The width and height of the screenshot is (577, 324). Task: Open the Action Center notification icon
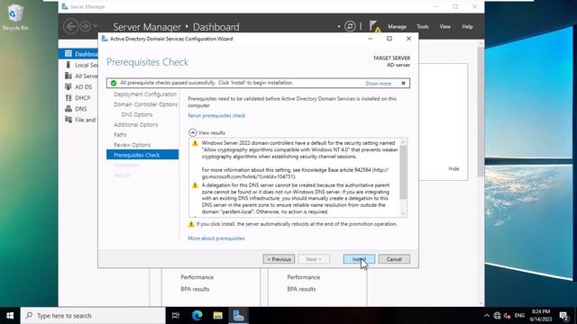563,316
